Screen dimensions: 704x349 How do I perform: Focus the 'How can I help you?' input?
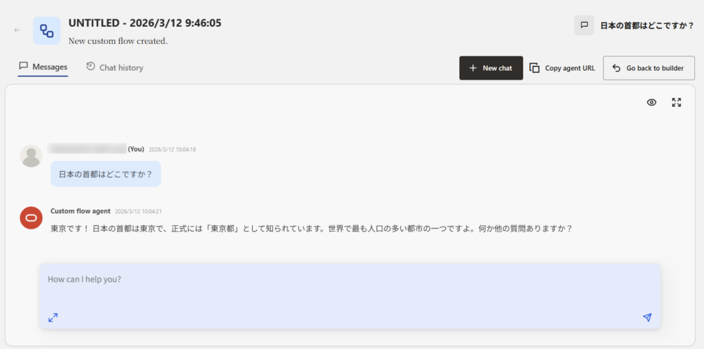pyautogui.click(x=344, y=280)
